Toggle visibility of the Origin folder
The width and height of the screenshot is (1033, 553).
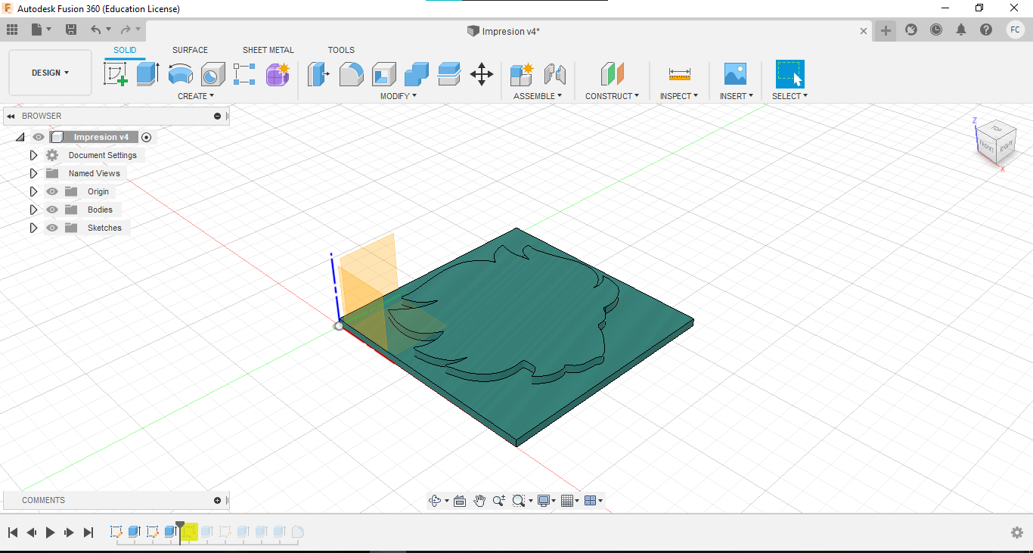click(x=52, y=191)
